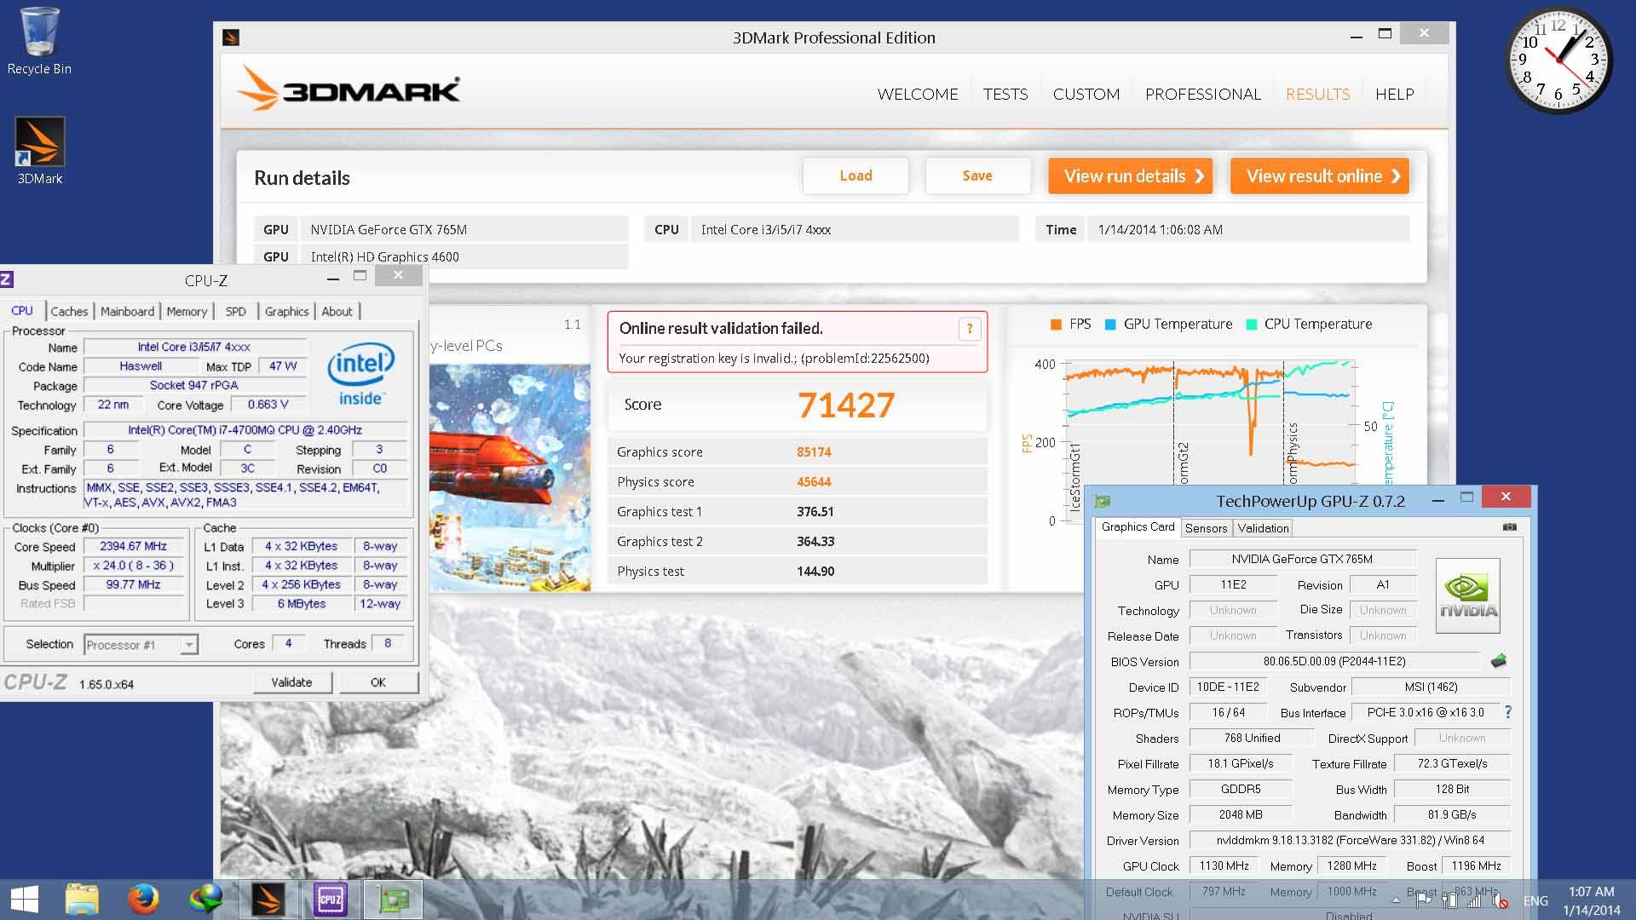The image size is (1636, 920).
Task: Click the ENG language indicator
Action: (1535, 900)
